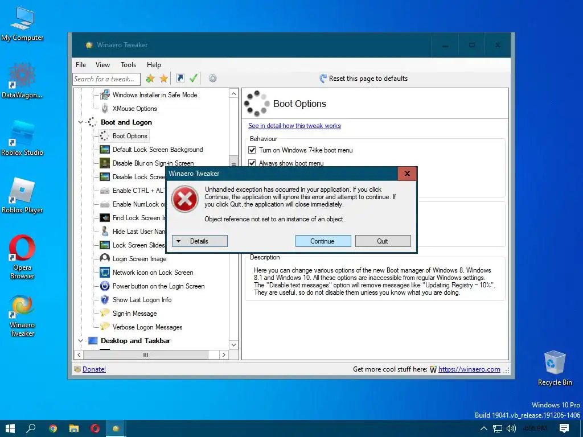Open My Computer desktop icon

pyautogui.click(x=22, y=24)
